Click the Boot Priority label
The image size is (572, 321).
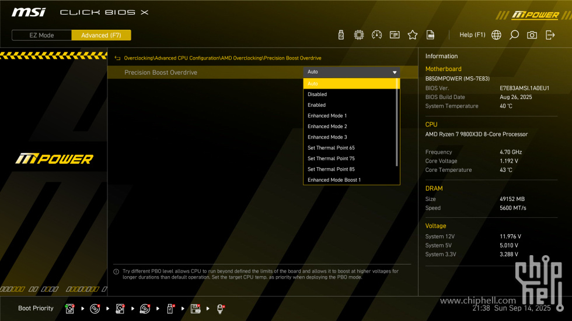coord(36,308)
